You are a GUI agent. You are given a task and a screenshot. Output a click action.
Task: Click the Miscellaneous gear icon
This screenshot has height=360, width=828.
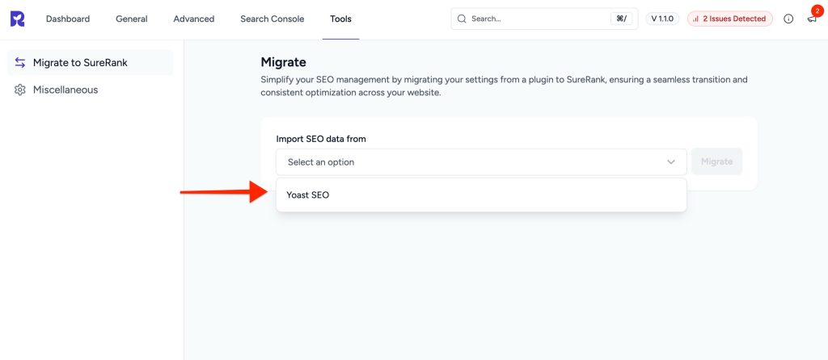[20, 90]
